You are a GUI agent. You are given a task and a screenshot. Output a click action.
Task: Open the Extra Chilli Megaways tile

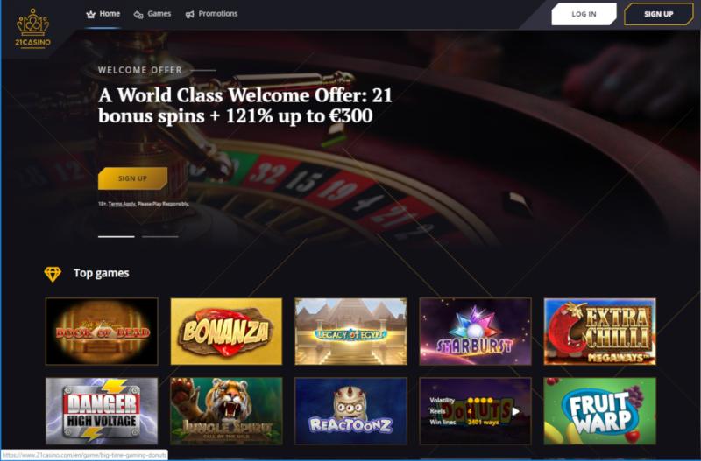(600, 332)
